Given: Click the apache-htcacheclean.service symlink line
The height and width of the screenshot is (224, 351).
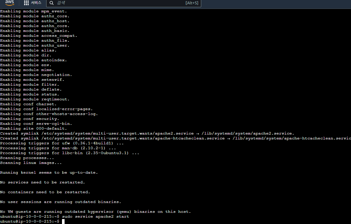Looking at the screenshot, I should (x=175, y=138).
